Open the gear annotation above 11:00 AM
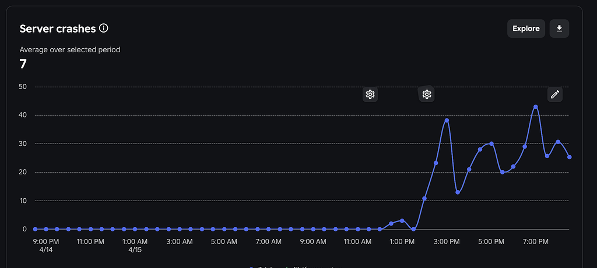This screenshot has height=268, width=597. coord(370,94)
